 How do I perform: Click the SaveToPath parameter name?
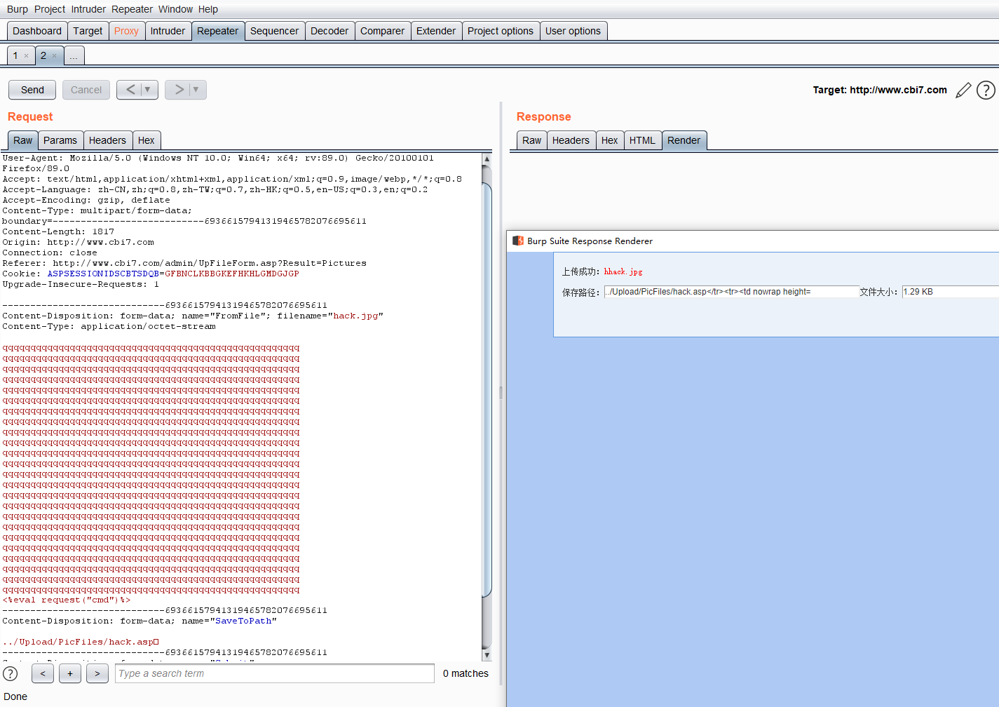pos(243,621)
